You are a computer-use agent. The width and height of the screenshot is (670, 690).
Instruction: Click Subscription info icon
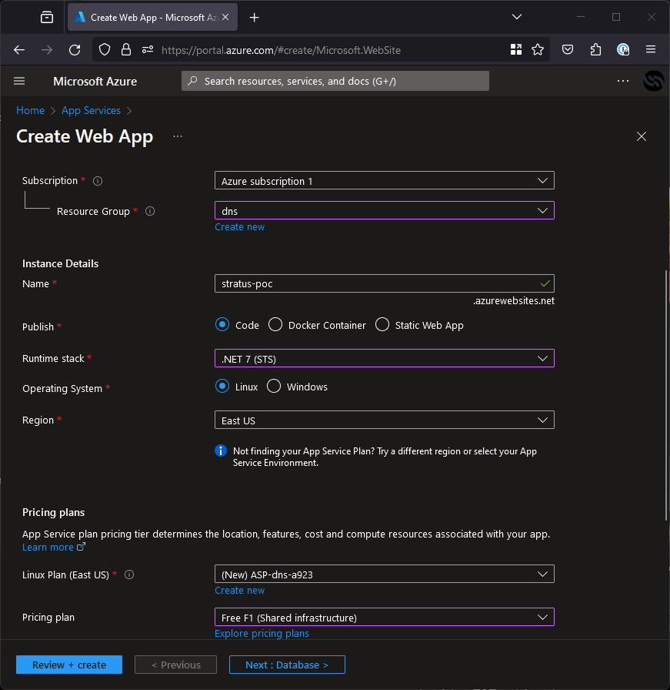coord(98,181)
